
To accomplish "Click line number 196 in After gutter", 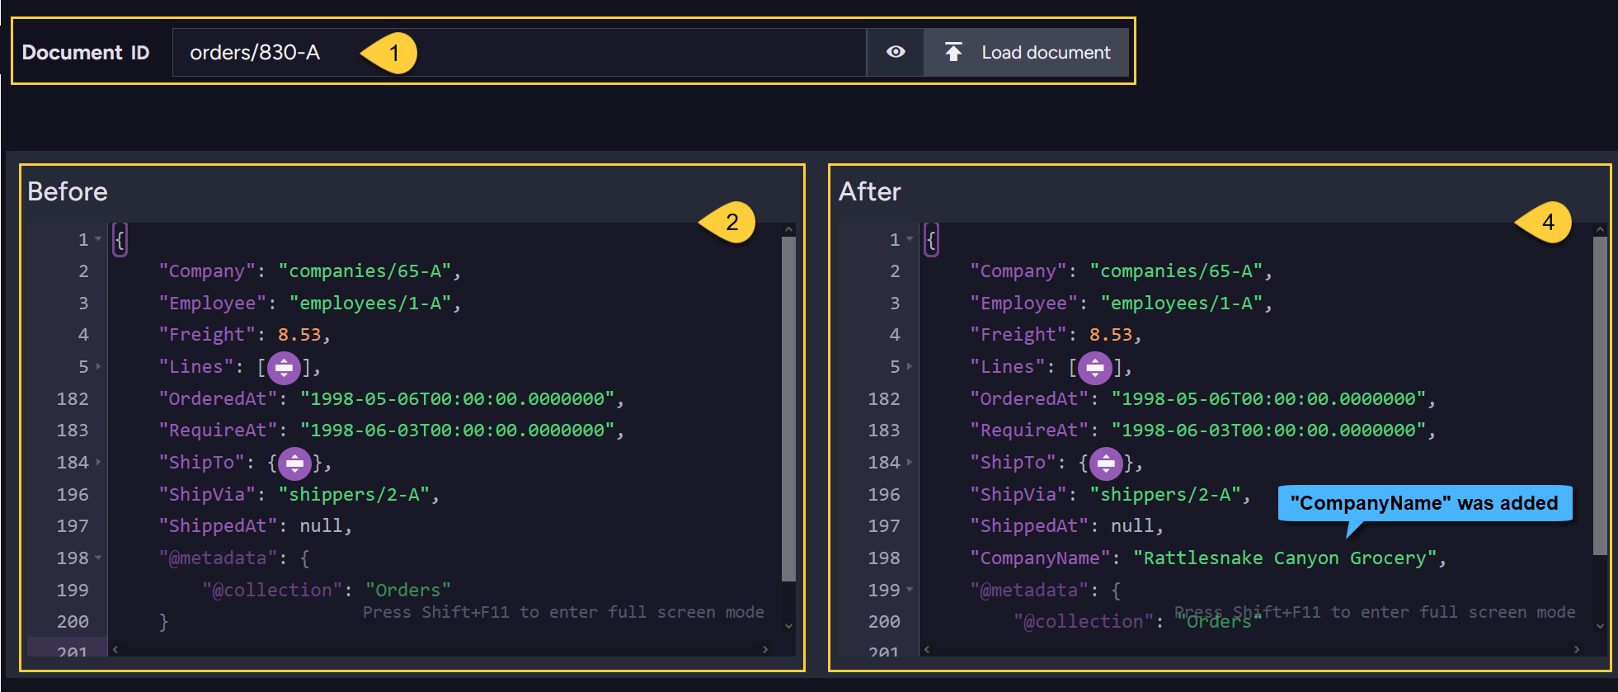I will pyautogui.click(x=884, y=495).
